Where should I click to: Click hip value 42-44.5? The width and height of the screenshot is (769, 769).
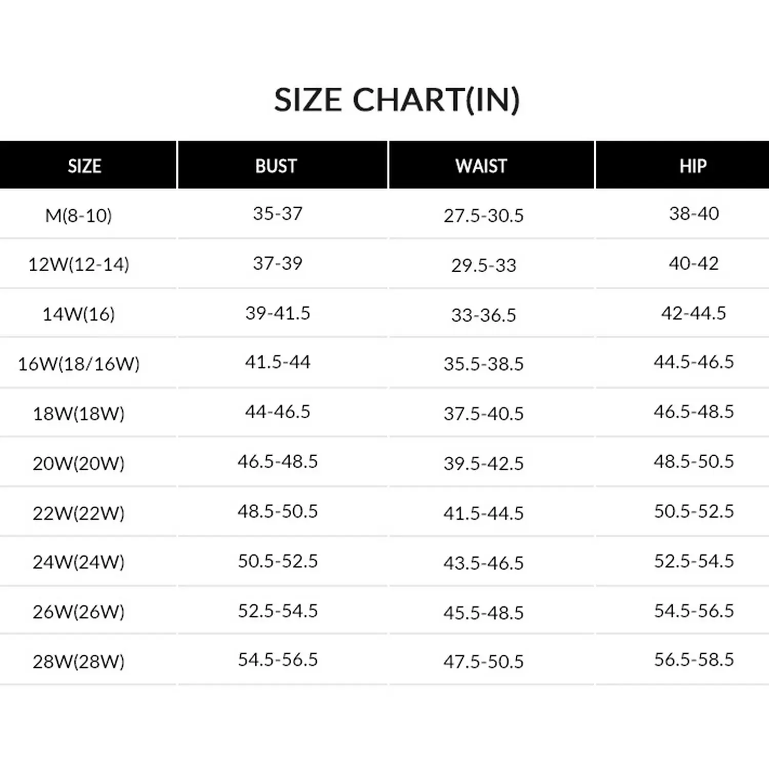pos(694,313)
